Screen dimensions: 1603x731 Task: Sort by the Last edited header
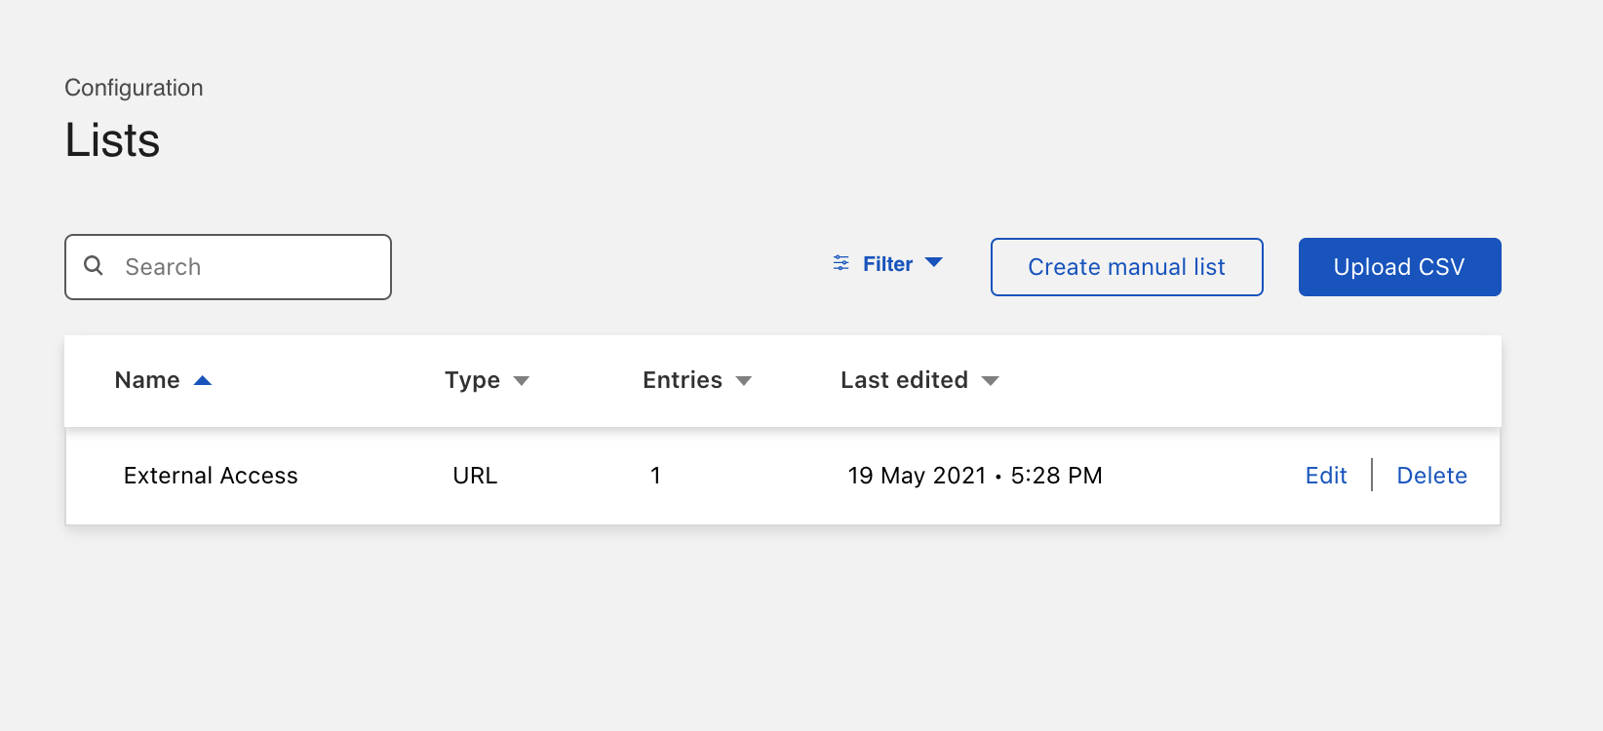(x=904, y=380)
